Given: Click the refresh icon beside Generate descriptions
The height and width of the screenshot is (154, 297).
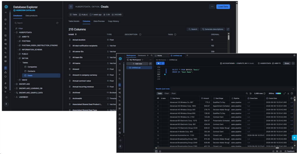Looking at the screenshot, I should 228,29.
